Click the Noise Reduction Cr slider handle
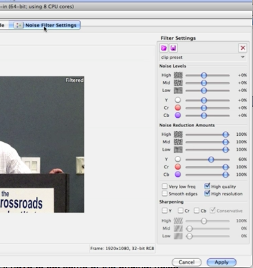Screen dimensions: 253x268 point(226,167)
